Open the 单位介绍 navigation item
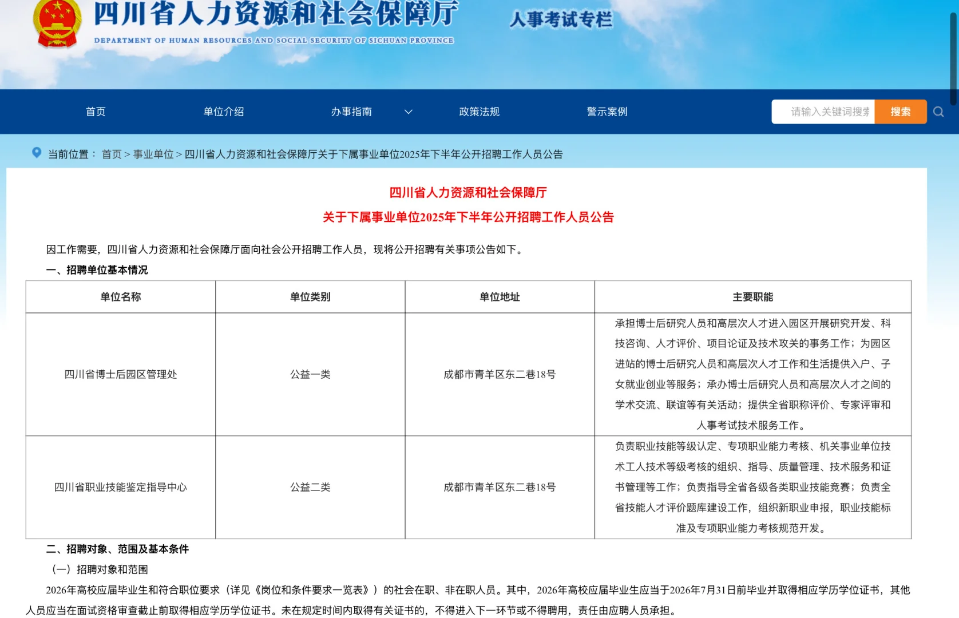 coord(224,112)
